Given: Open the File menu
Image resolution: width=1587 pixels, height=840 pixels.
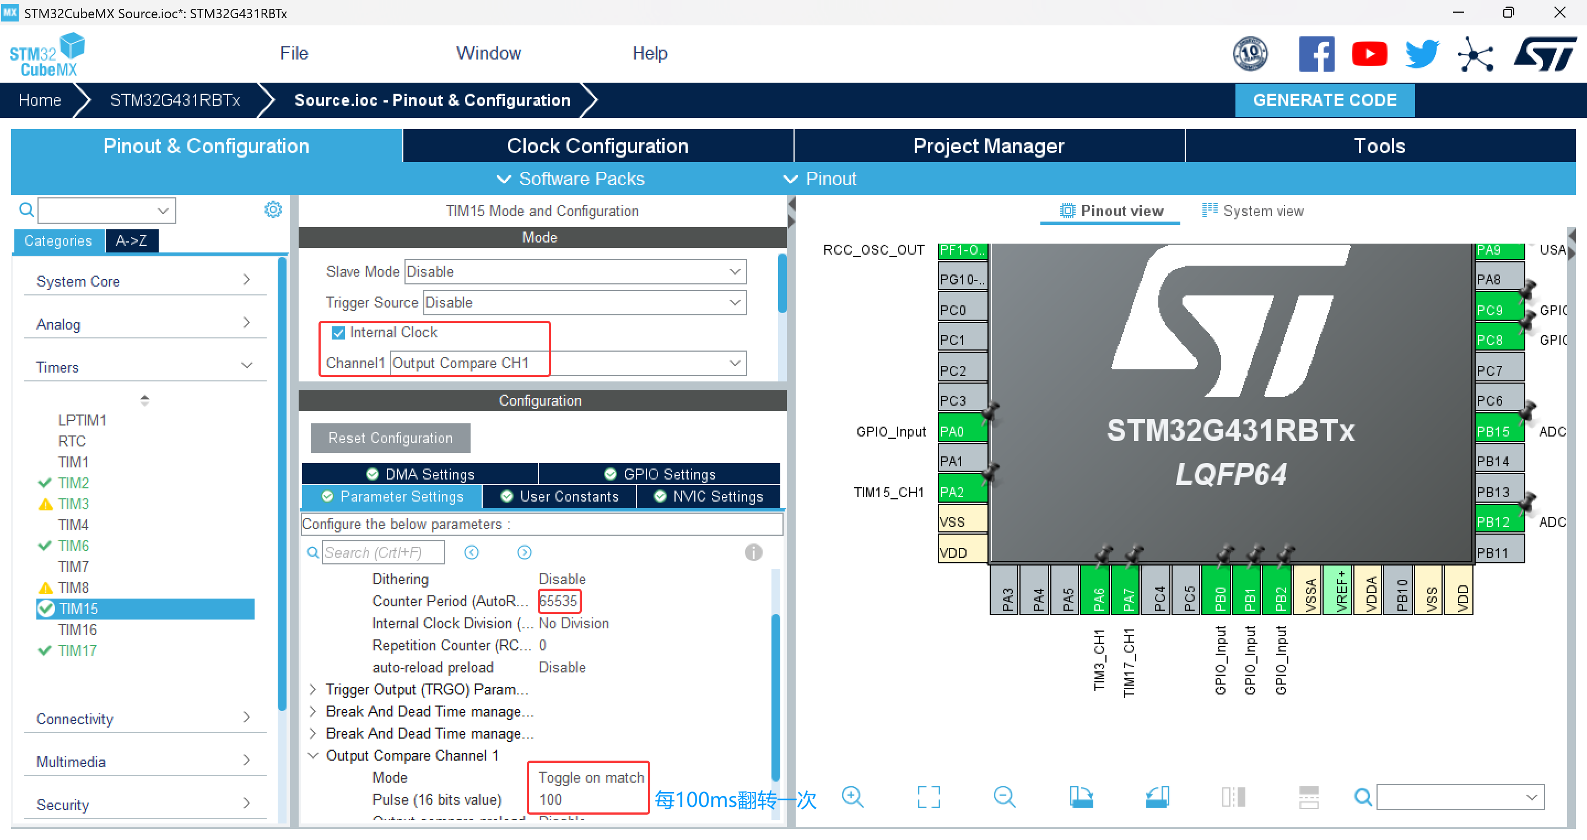Looking at the screenshot, I should tap(294, 53).
